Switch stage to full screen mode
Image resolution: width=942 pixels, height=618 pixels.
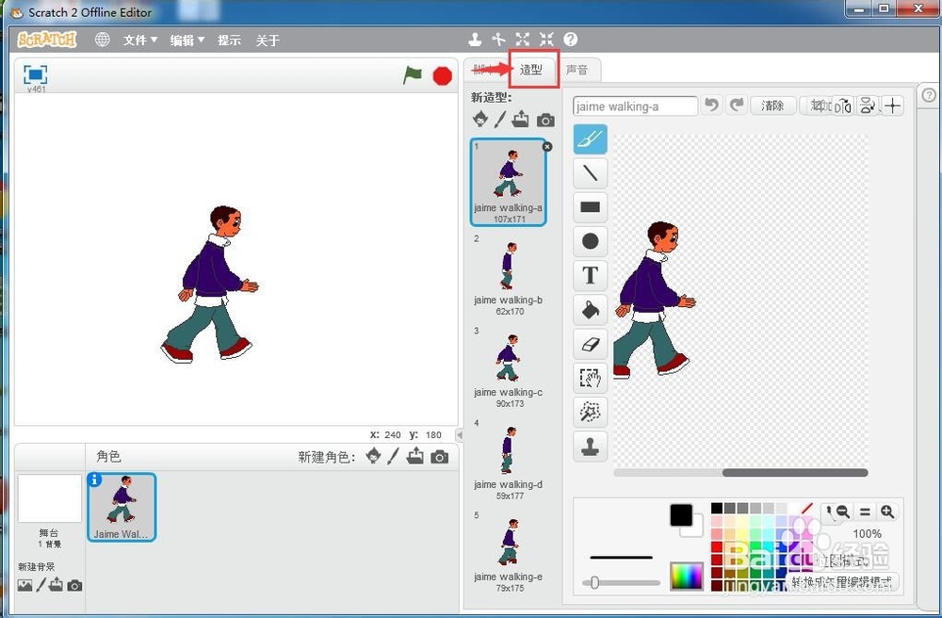point(36,74)
